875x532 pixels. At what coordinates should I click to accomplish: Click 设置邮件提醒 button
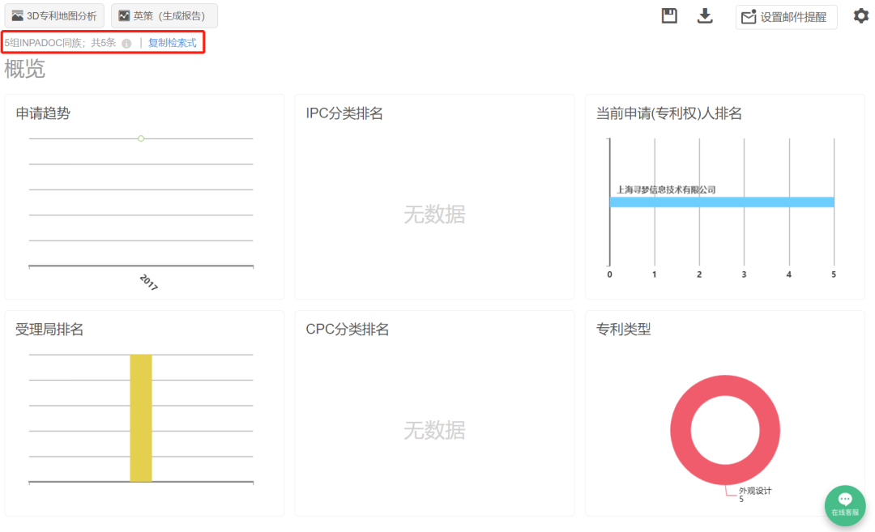point(786,17)
